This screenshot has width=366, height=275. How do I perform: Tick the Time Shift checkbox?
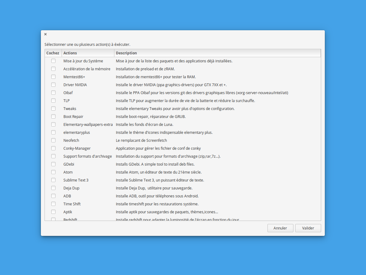pyautogui.click(x=53, y=204)
